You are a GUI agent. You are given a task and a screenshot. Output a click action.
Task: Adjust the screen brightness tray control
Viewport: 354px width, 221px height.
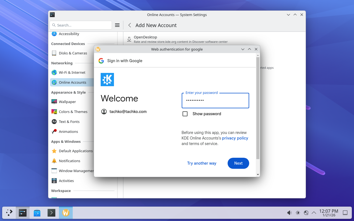[298, 213]
